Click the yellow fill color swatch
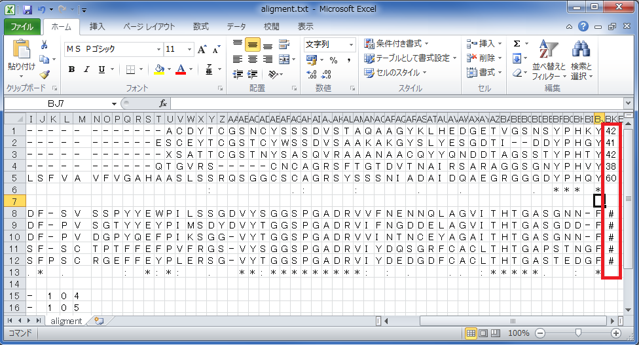 (160, 70)
